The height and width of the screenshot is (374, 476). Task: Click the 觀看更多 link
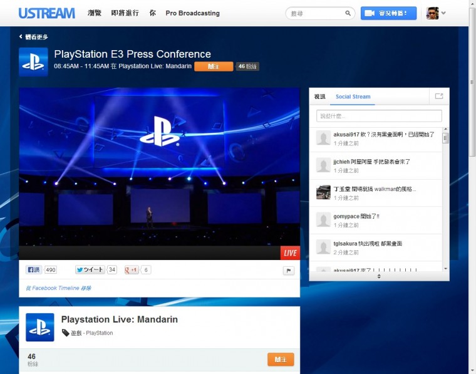click(36, 37)
